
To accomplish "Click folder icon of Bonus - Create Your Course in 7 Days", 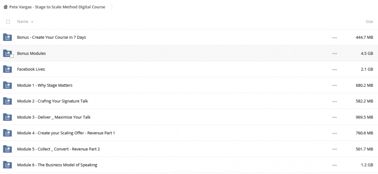I will pyautogui.click(x=8, y=37).
